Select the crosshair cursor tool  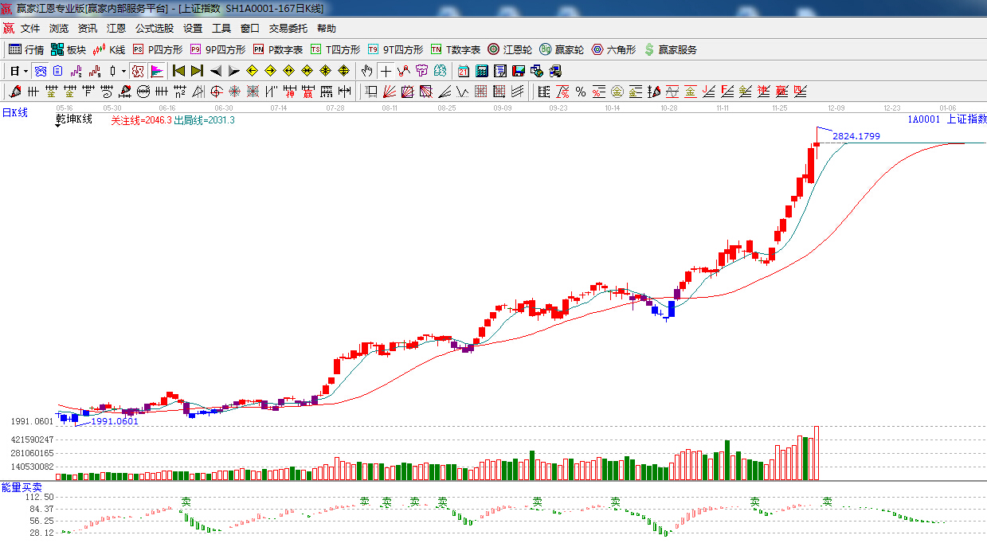386,71
